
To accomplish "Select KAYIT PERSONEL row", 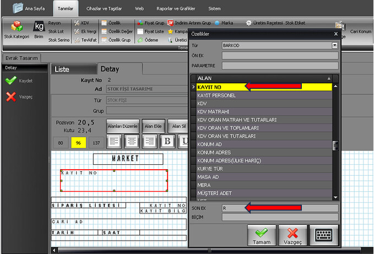I will click(x=264, y=95).
